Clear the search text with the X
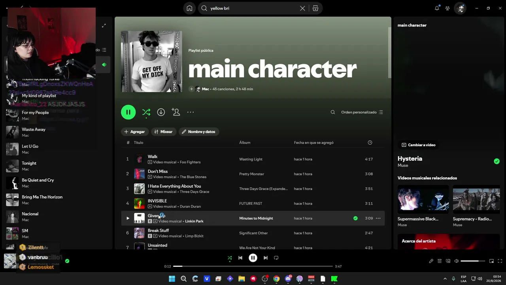 coord(302,8)
